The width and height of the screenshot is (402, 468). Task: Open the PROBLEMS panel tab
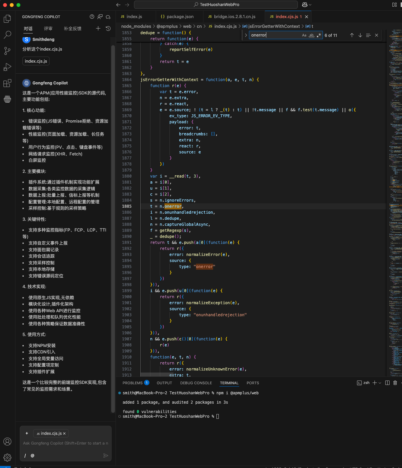[x=136, y=383]
